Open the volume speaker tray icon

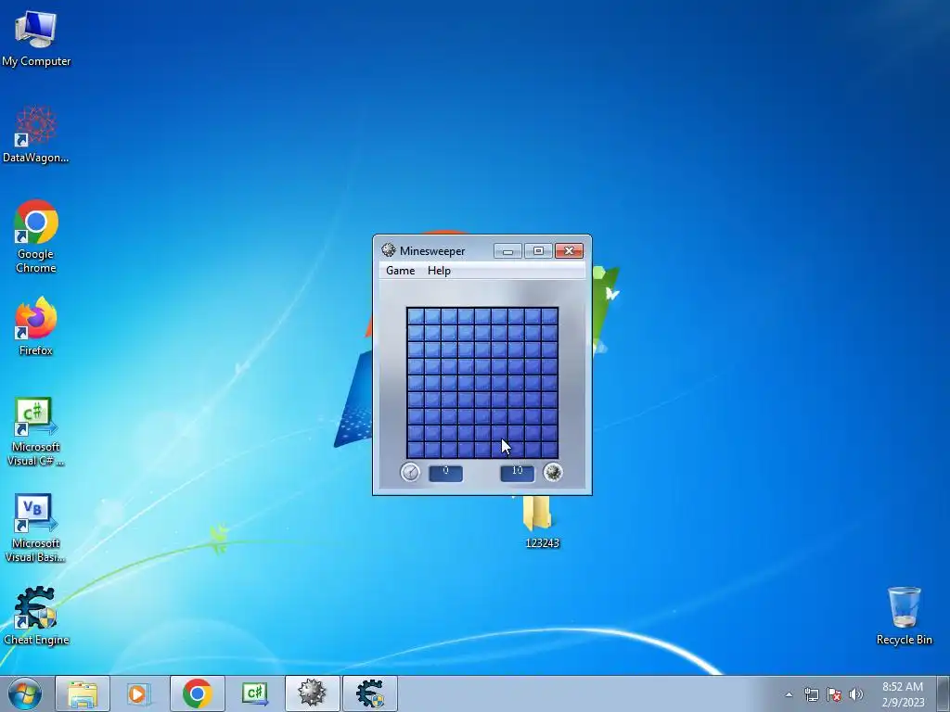tap(856, 694)
